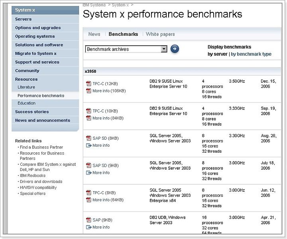
Task: Click PDF icon beside SAP SD (8KB)
Action: click(88, 138)
